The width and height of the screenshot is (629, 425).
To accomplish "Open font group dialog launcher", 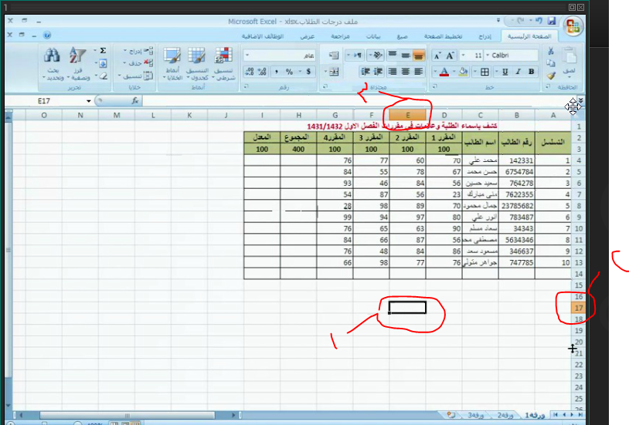I will (435, 86).
